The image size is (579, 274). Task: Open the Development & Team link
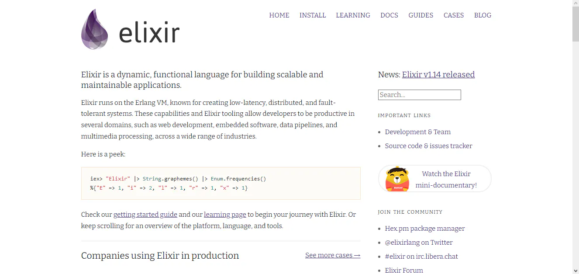(417, 132)
